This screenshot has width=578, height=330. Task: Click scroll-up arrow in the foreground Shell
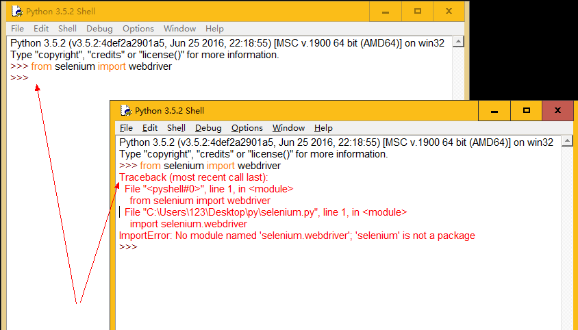click(567, 141)
